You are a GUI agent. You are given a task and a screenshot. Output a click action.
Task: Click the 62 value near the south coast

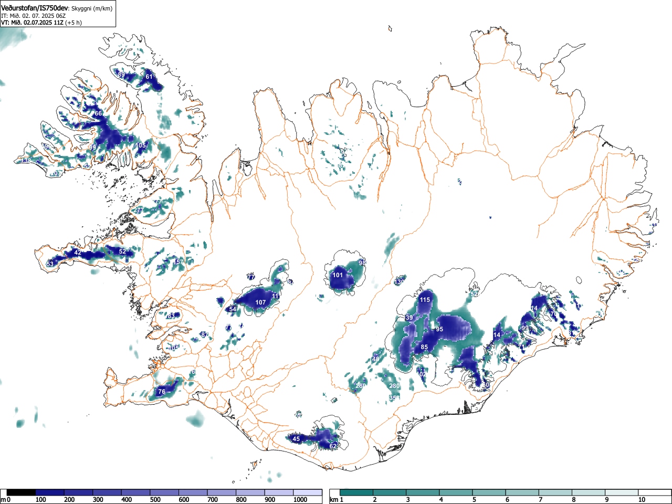point(333,446)
